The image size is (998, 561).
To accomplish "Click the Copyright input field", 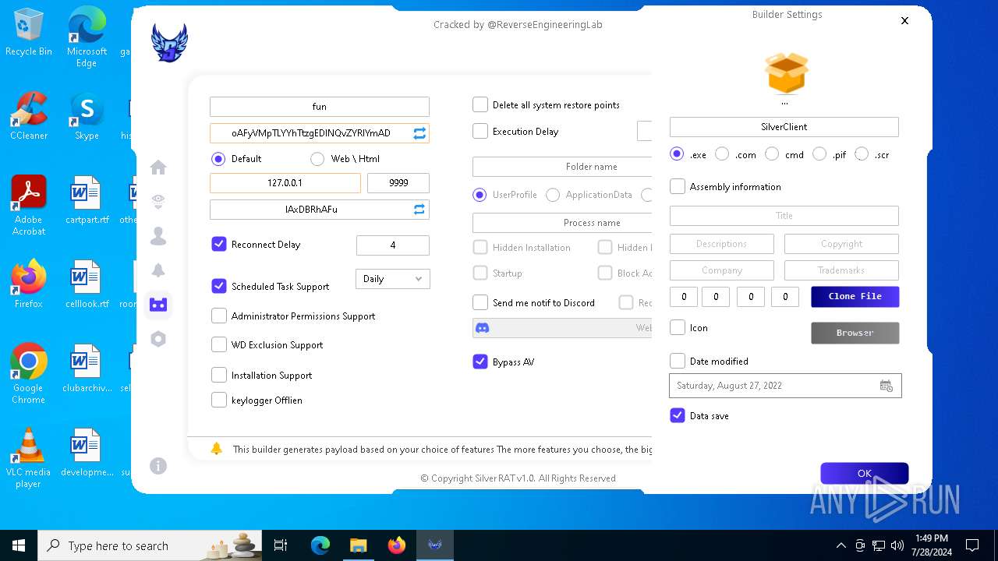I will 841,244.
